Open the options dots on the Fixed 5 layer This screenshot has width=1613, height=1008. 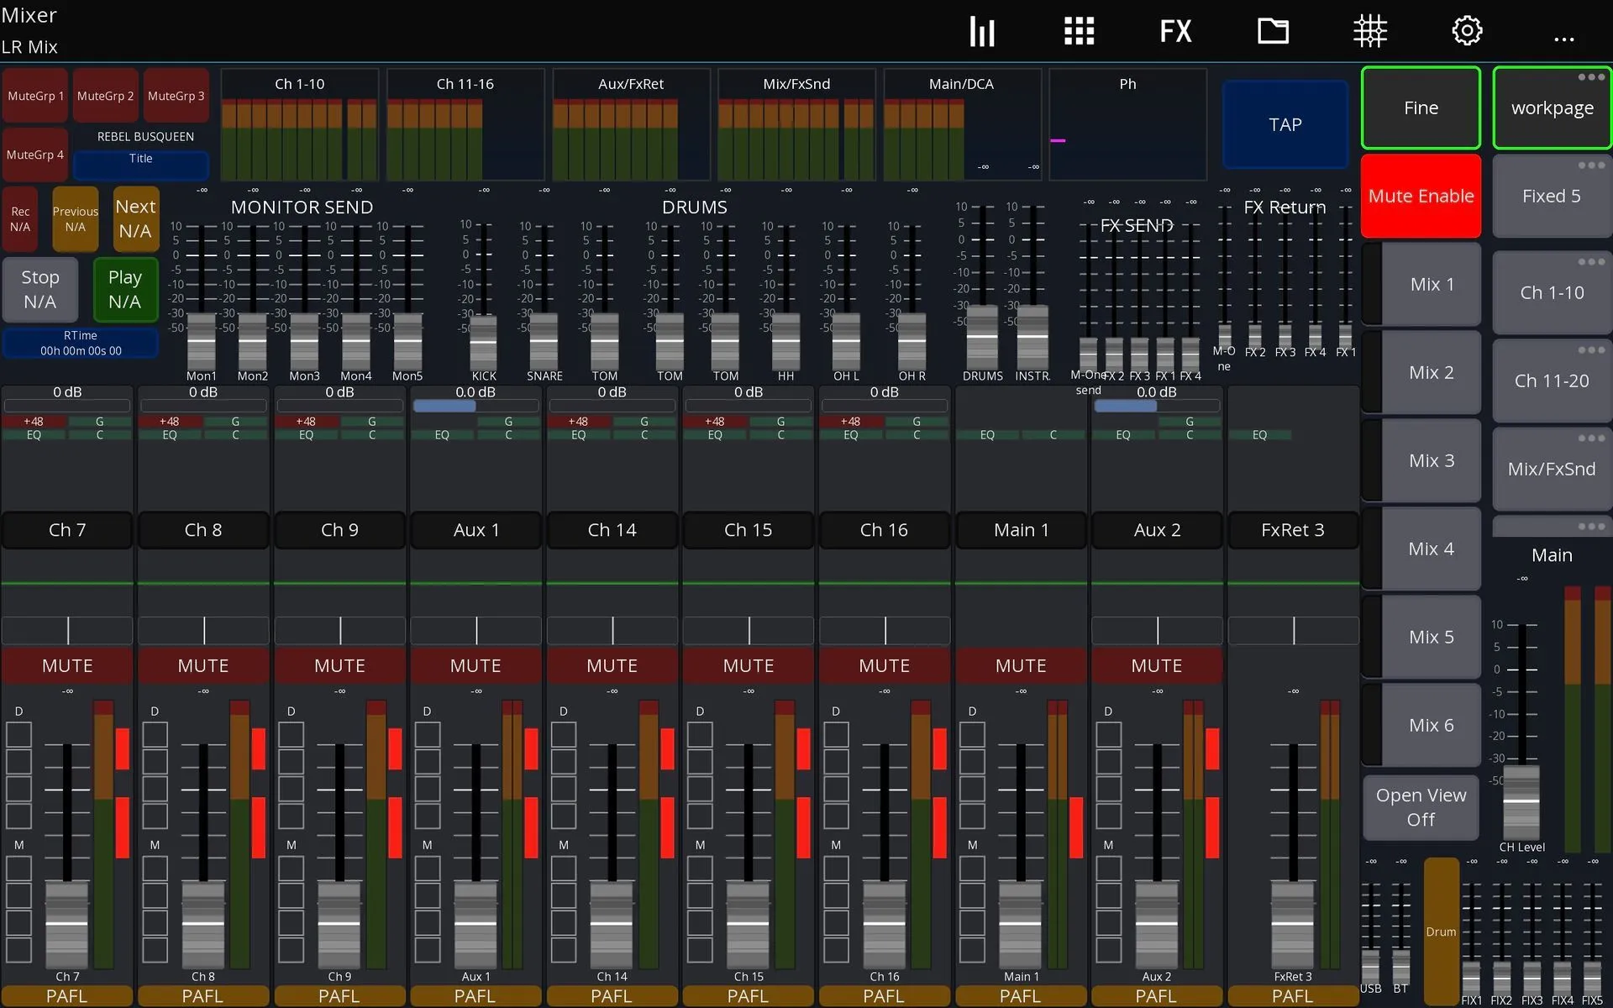click(x=1591, y=165)
